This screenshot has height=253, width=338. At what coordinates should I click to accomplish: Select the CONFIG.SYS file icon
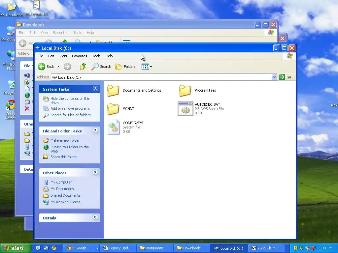pyautogui.click(x=114, y=127)
